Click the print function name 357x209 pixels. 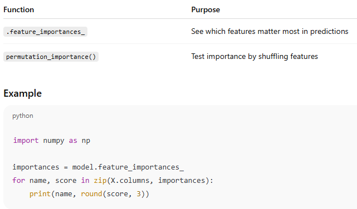point(40,194)
